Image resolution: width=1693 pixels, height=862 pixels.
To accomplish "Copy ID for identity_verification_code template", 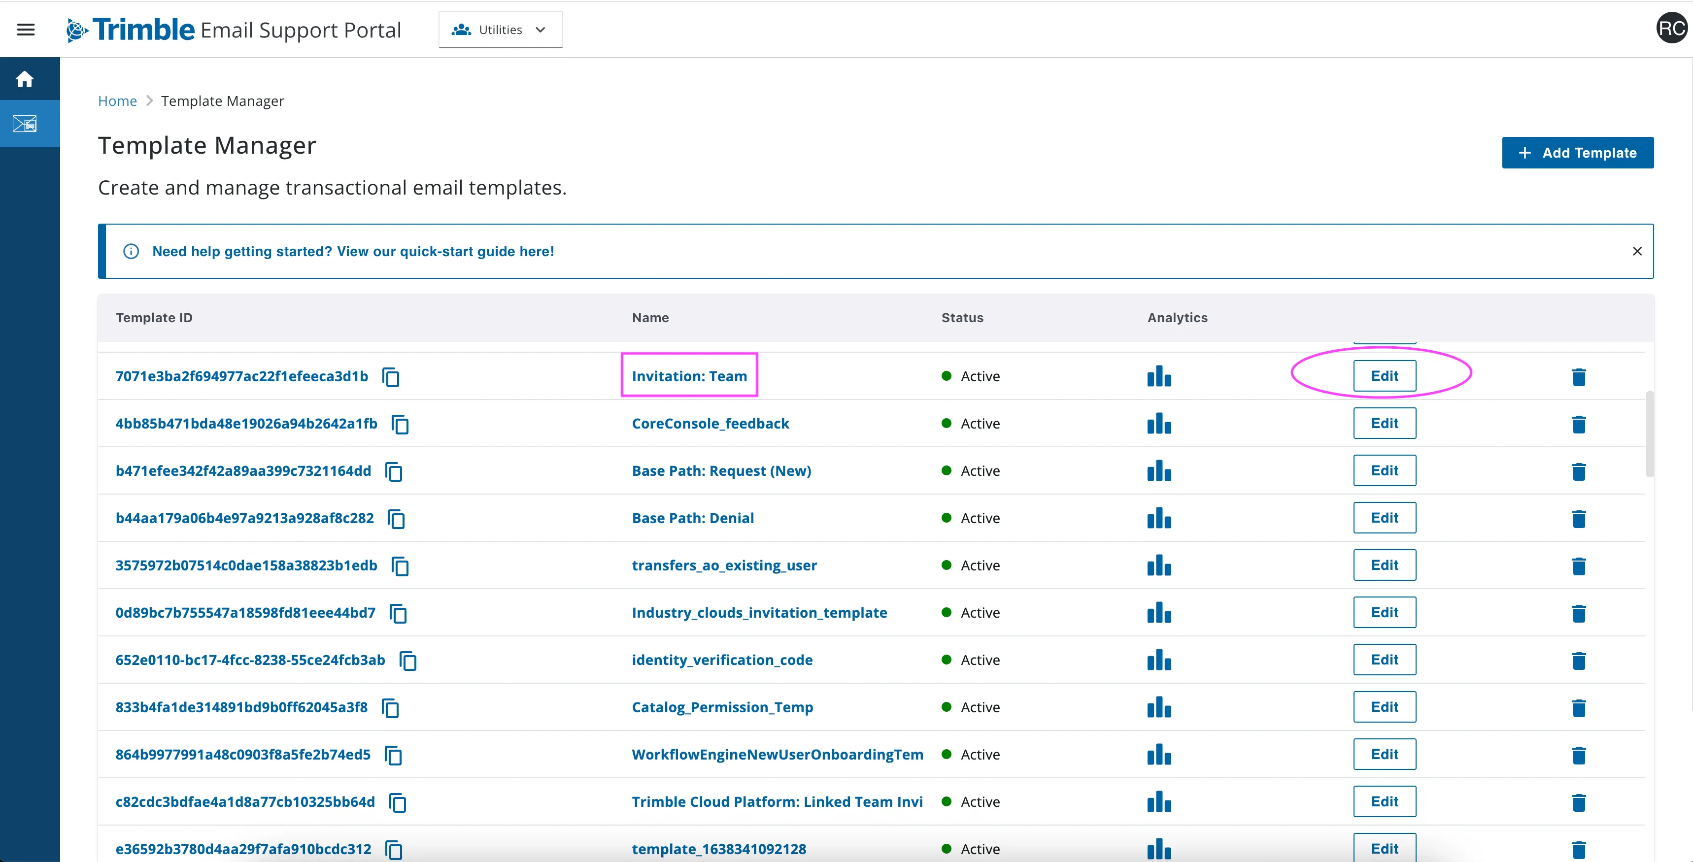I will [x=408, y=661].
